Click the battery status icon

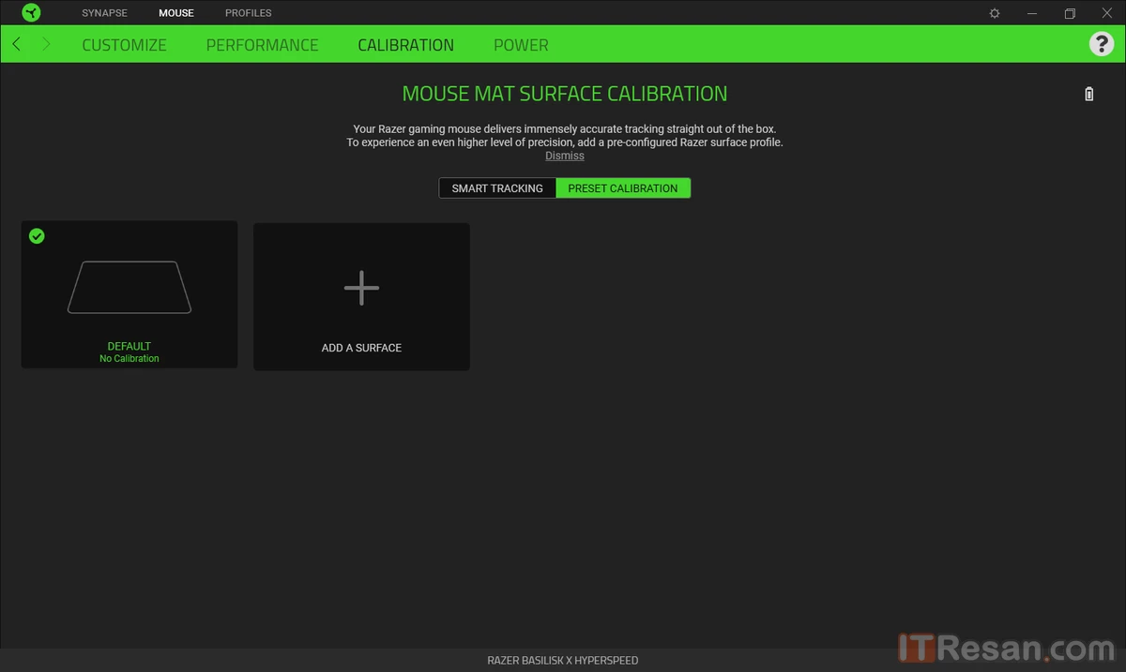tap(1088, 94)
